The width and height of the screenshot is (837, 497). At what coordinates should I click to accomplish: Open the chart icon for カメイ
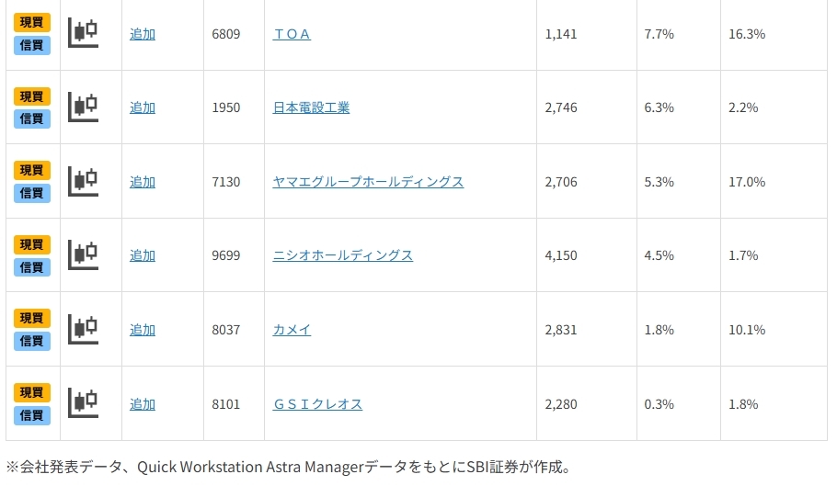(84, 329)
